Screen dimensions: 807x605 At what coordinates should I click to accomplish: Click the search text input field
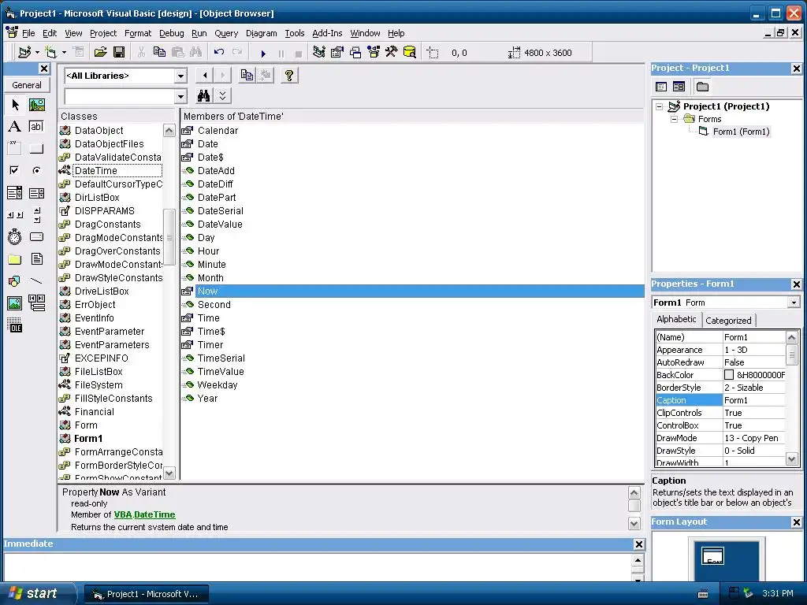click(120, 96)
